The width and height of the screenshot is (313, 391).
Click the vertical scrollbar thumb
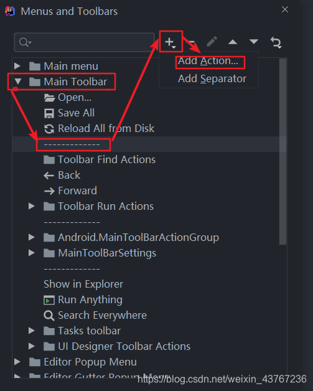[x=283, y=152]
